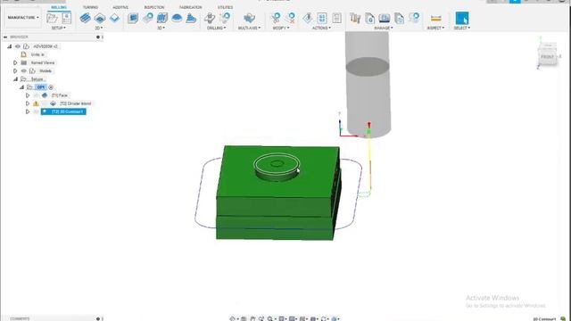
Task: Open the SETUP dropdown menu
Action: [x=59, y=28]
